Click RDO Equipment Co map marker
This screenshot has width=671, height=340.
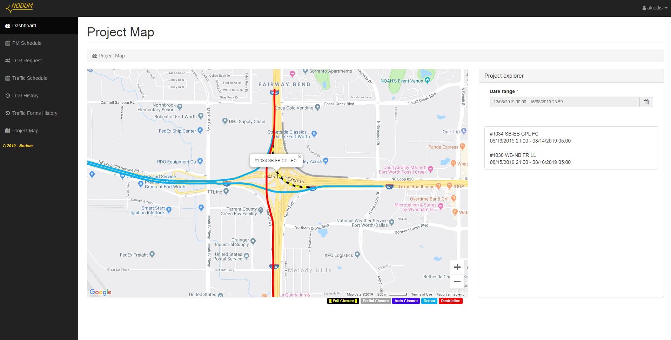click(200, 161)
